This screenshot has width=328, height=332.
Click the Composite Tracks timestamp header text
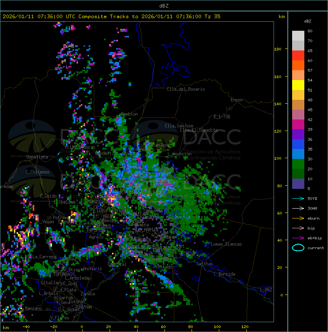click(x=112, y=17)
